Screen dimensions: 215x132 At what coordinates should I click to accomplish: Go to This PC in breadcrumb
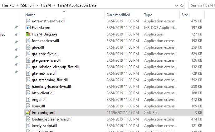(8, 5)
